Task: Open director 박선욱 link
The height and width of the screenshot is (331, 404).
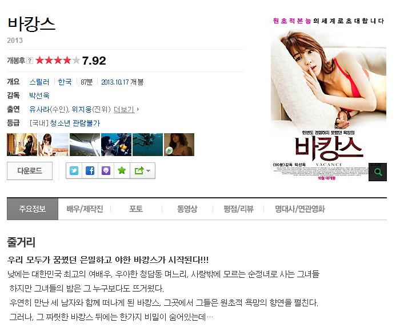Action: point(39,95)
